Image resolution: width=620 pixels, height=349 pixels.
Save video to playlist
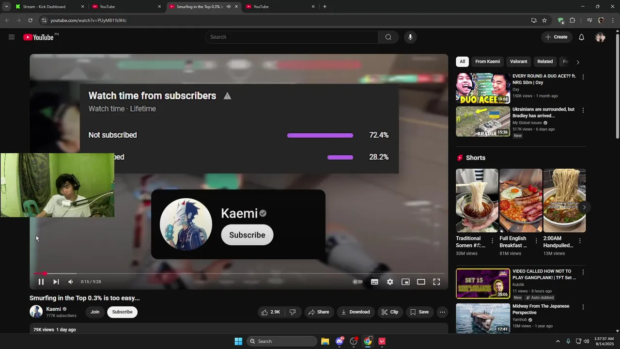(419, 312)
